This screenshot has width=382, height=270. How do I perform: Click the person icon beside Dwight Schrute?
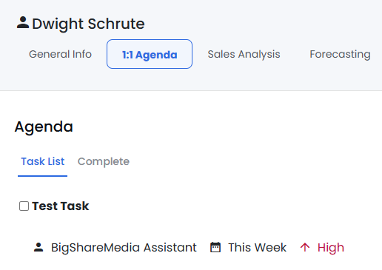[x=23, y=23]
